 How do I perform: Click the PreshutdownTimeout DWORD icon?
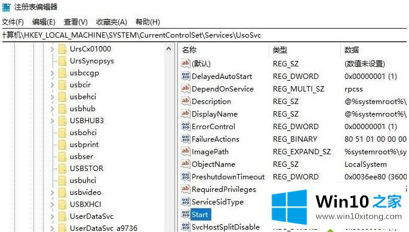point(186,176)
